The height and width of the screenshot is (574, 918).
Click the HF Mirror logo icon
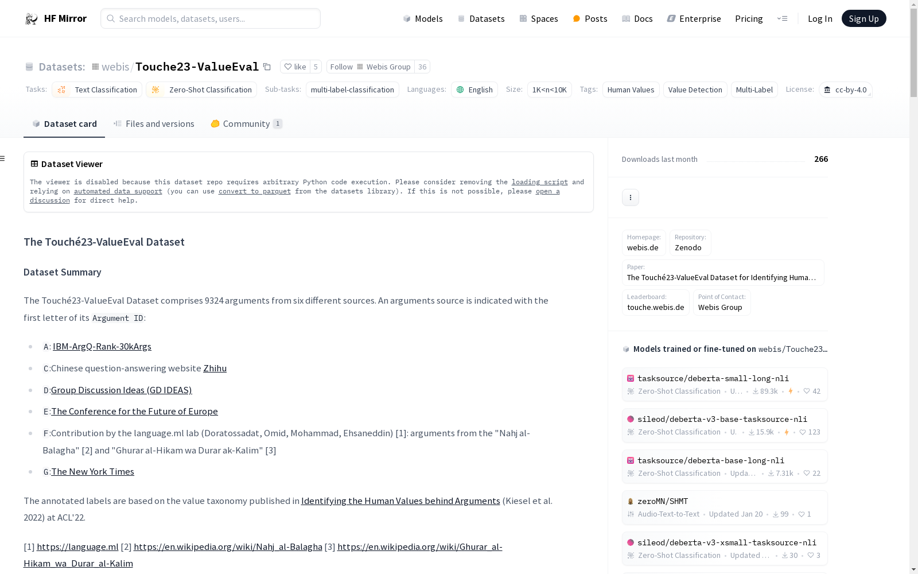[32, 19]
